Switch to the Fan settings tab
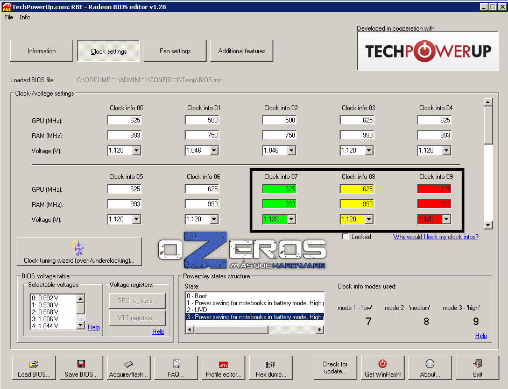The width and height of the screenshot is (508, 389). pyautogui.click(x=175, y=51)
